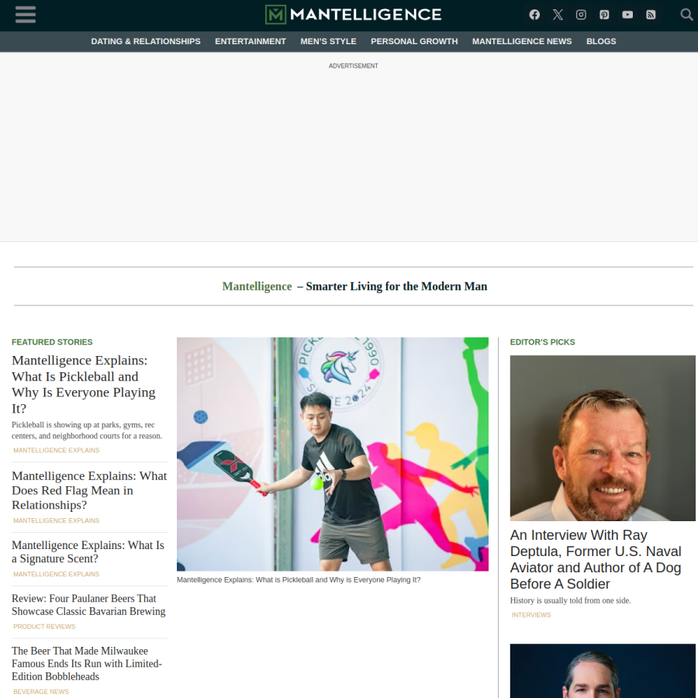The width and height of the screenshot is (698, 698).
Task: Open What Is a Signature Scent article
Action: pyautogui.click(x=88, y=551)
